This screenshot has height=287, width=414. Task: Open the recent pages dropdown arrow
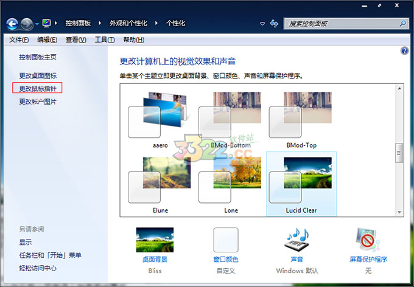point(37,24)
